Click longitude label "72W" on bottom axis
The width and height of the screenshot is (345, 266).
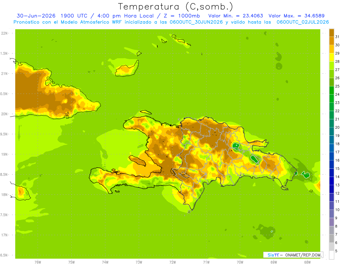click(172, 262)
